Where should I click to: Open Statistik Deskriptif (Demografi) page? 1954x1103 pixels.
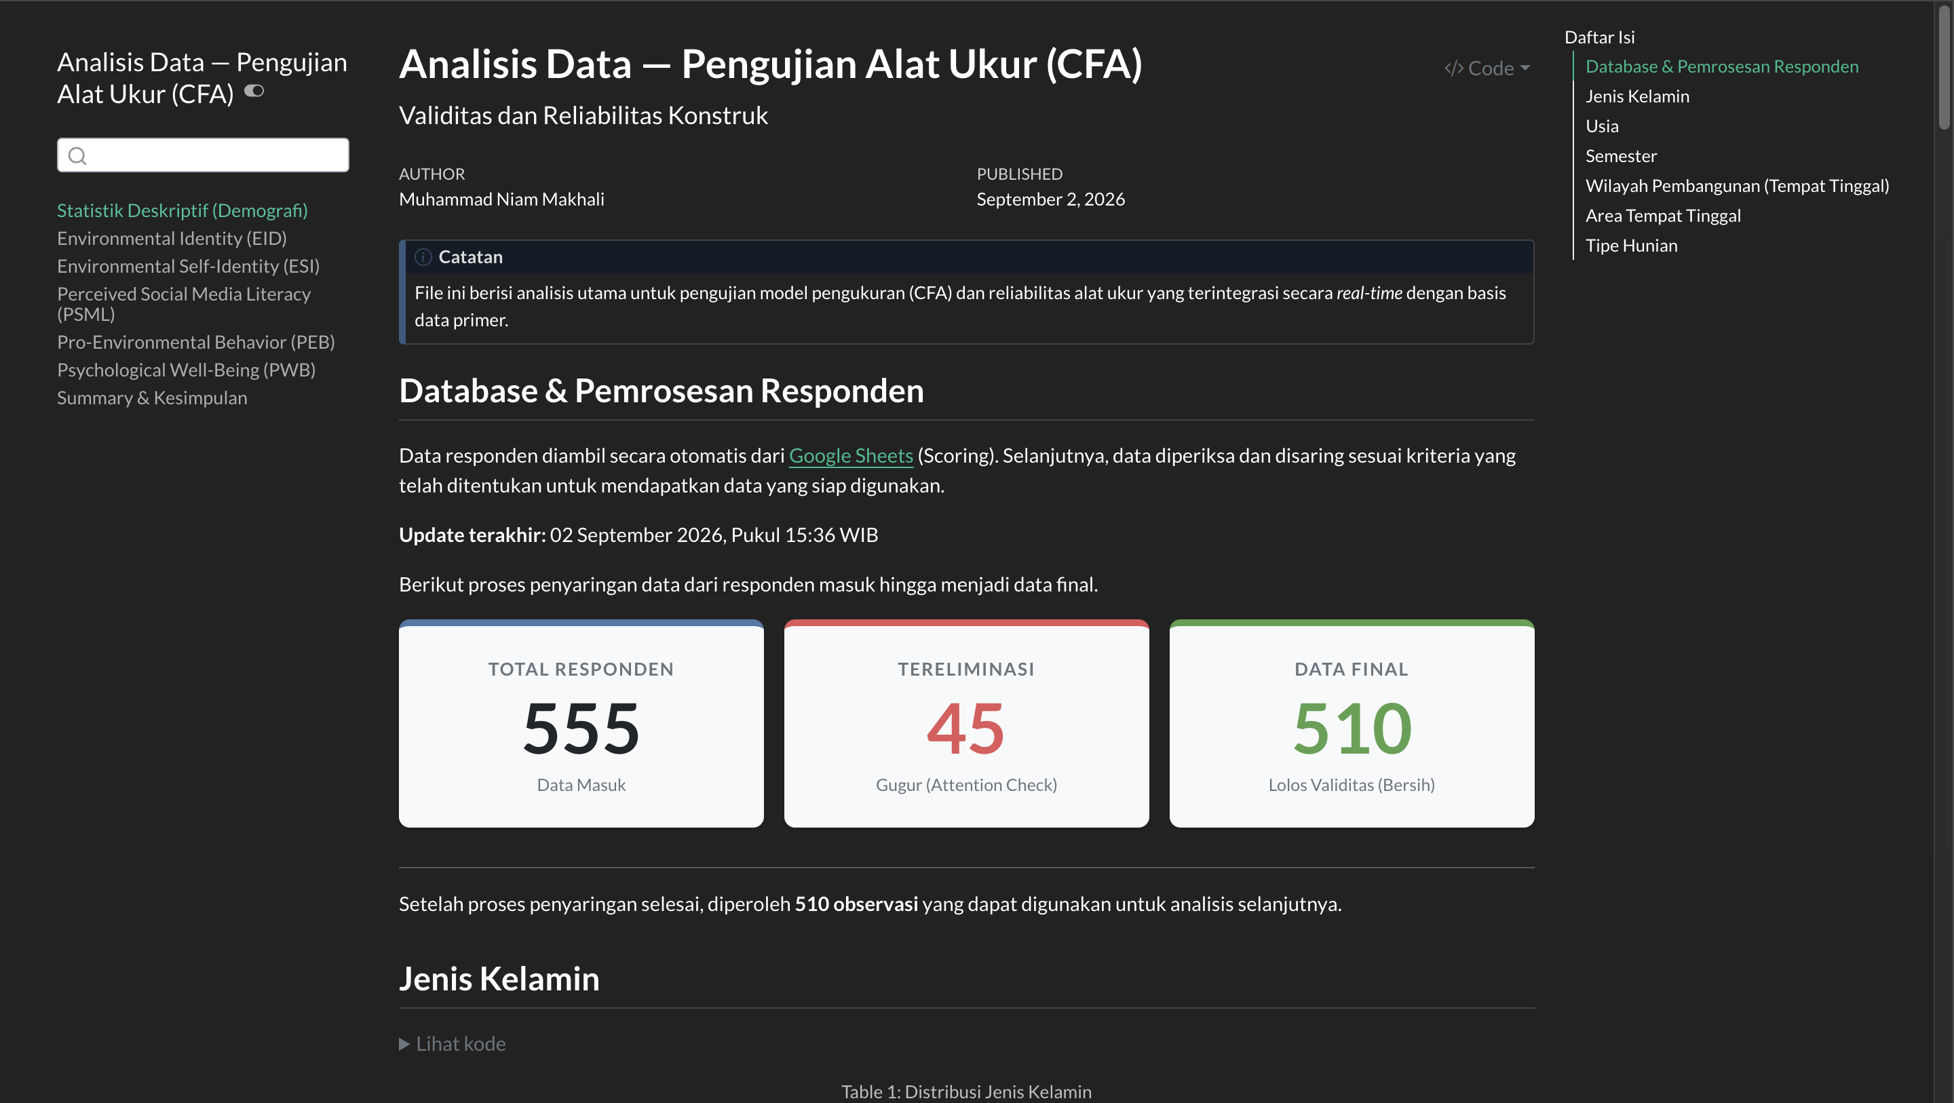tap(182, 210)
